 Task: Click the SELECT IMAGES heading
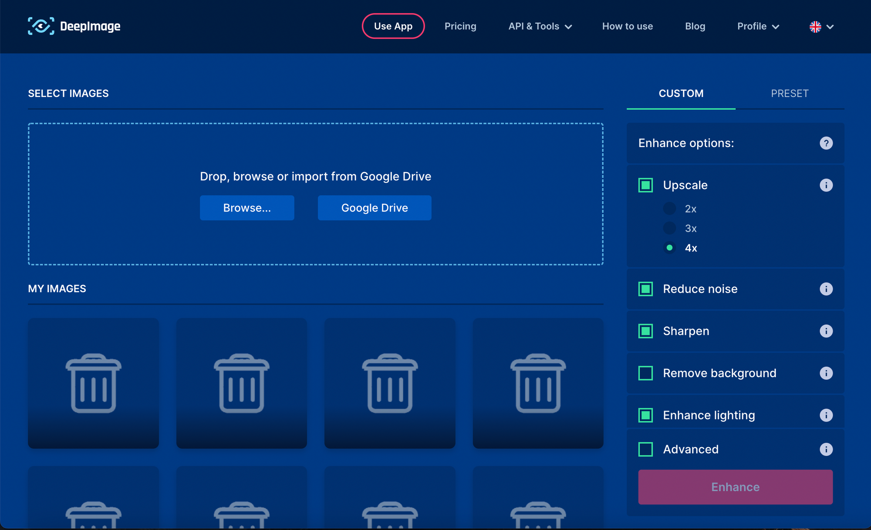click(68, 93)
